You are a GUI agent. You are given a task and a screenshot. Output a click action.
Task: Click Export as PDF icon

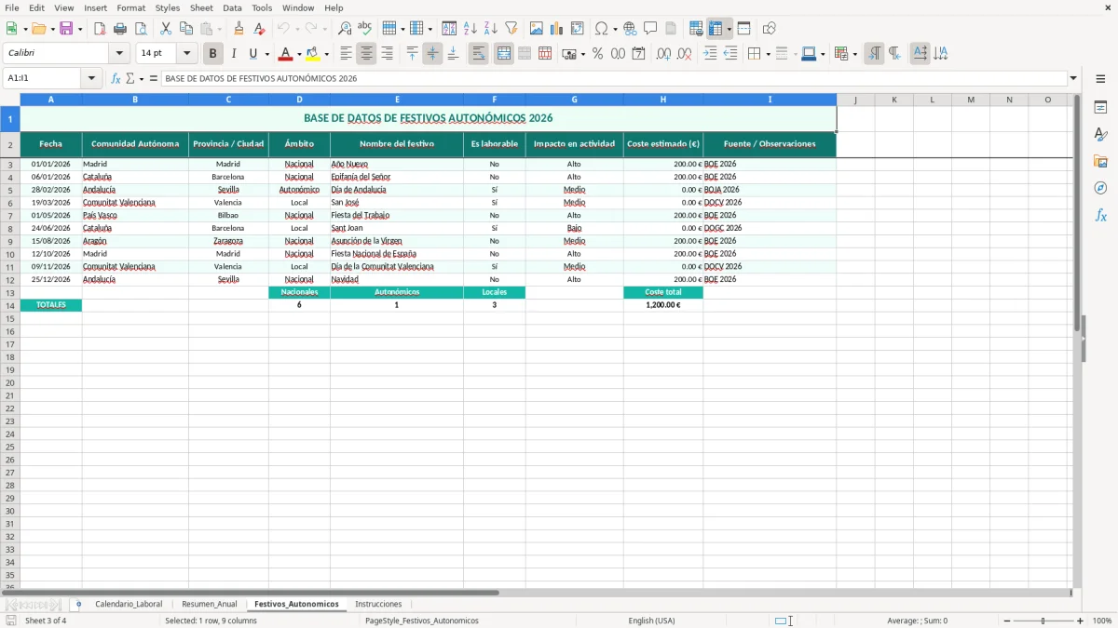(100, 29)
